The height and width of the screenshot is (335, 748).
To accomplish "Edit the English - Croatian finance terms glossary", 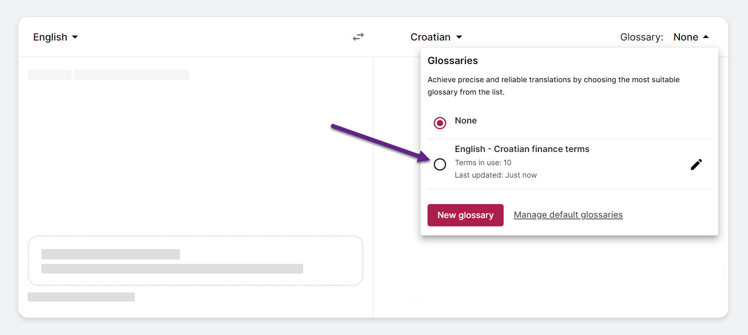I will point(696,164).
